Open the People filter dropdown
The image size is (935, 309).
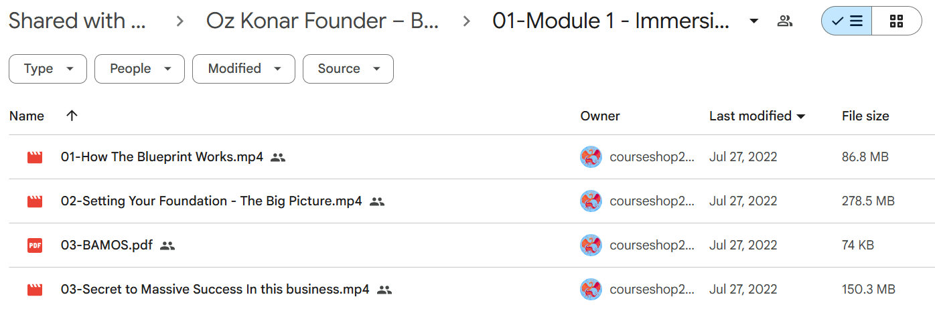(139, 69)
